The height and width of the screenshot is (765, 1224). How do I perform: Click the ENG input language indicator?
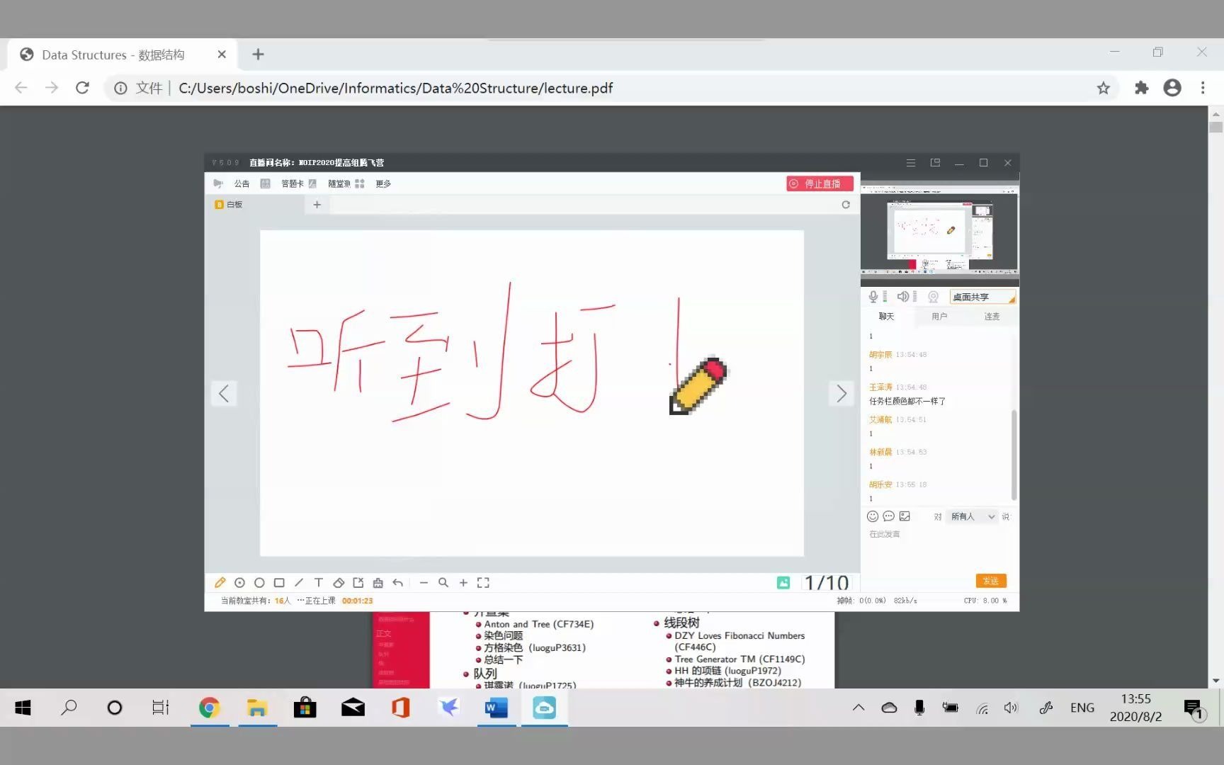click(x=1082, y=708)
